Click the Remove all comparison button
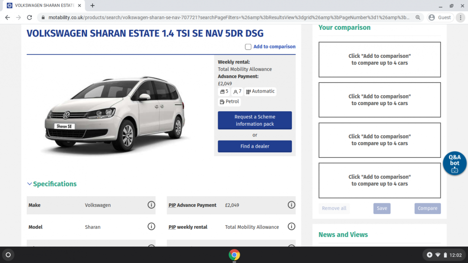The height and width of the screenshot is (263, 468). coord(334,208)
